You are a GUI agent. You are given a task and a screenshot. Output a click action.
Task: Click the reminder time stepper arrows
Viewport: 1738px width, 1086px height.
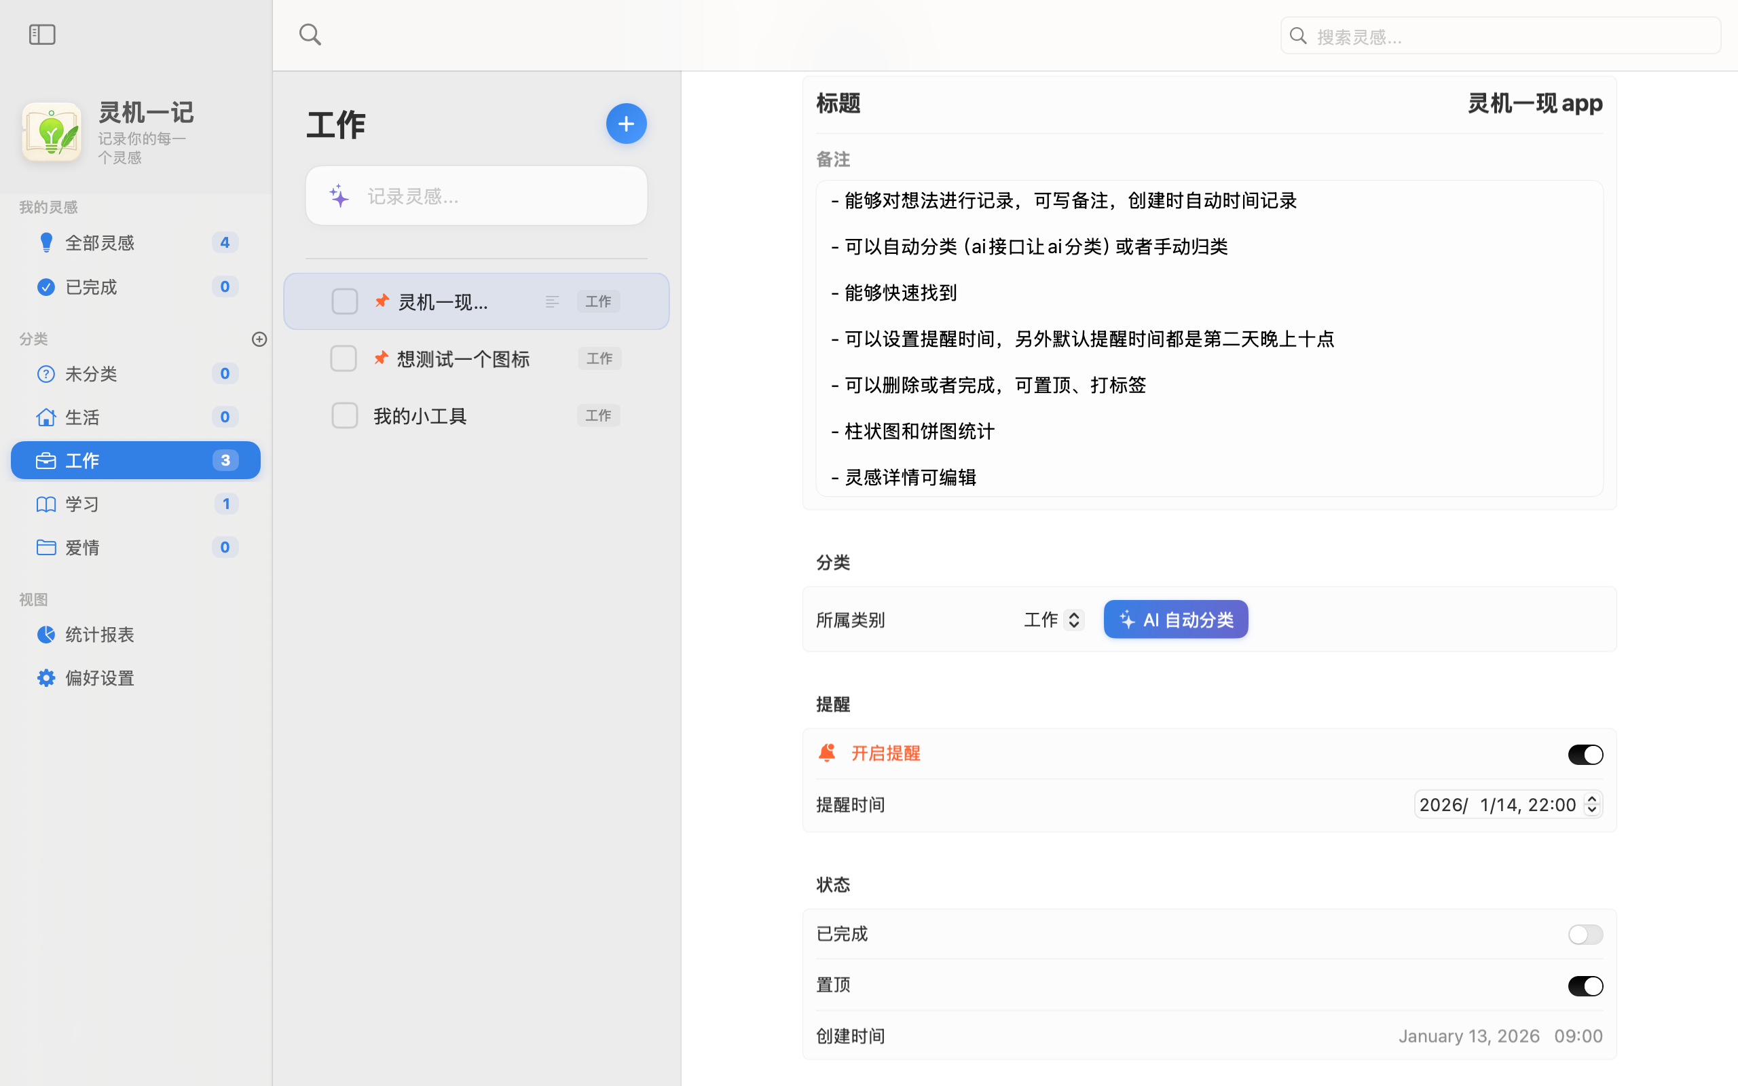[x=1591, y=804]
